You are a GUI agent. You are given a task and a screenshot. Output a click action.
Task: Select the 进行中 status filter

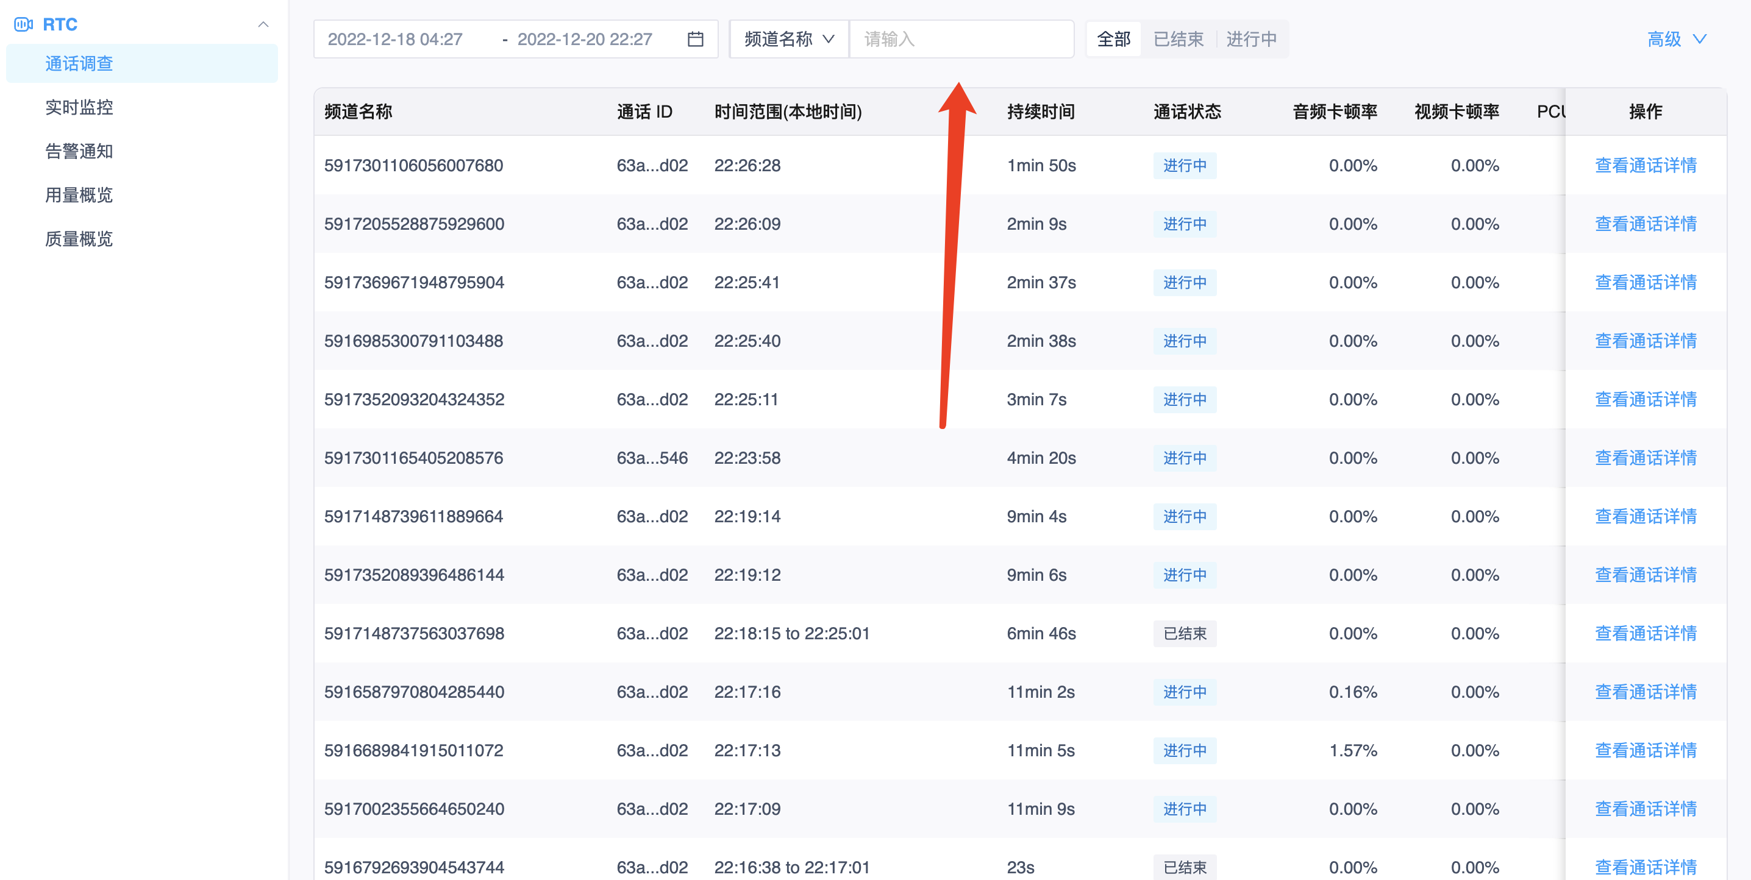(1250, 40)
